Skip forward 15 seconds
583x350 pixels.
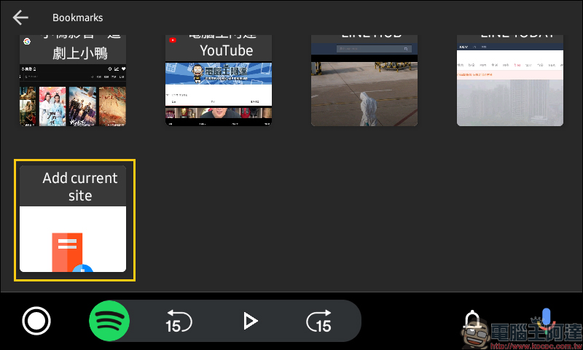tap(319, 321)
